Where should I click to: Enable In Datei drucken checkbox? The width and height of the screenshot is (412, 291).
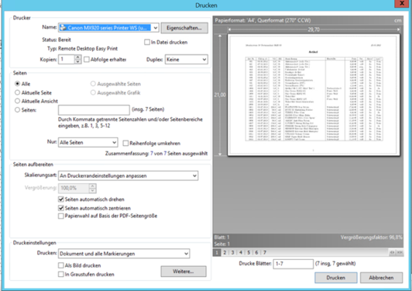[x=147, y=42]
